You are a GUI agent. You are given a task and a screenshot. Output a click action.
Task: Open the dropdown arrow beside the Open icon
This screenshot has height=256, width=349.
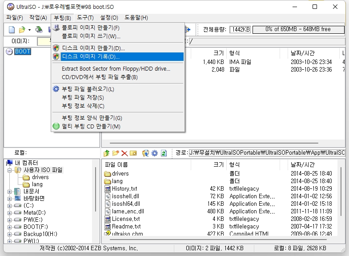pyautogui.click(x=29, y=30)
